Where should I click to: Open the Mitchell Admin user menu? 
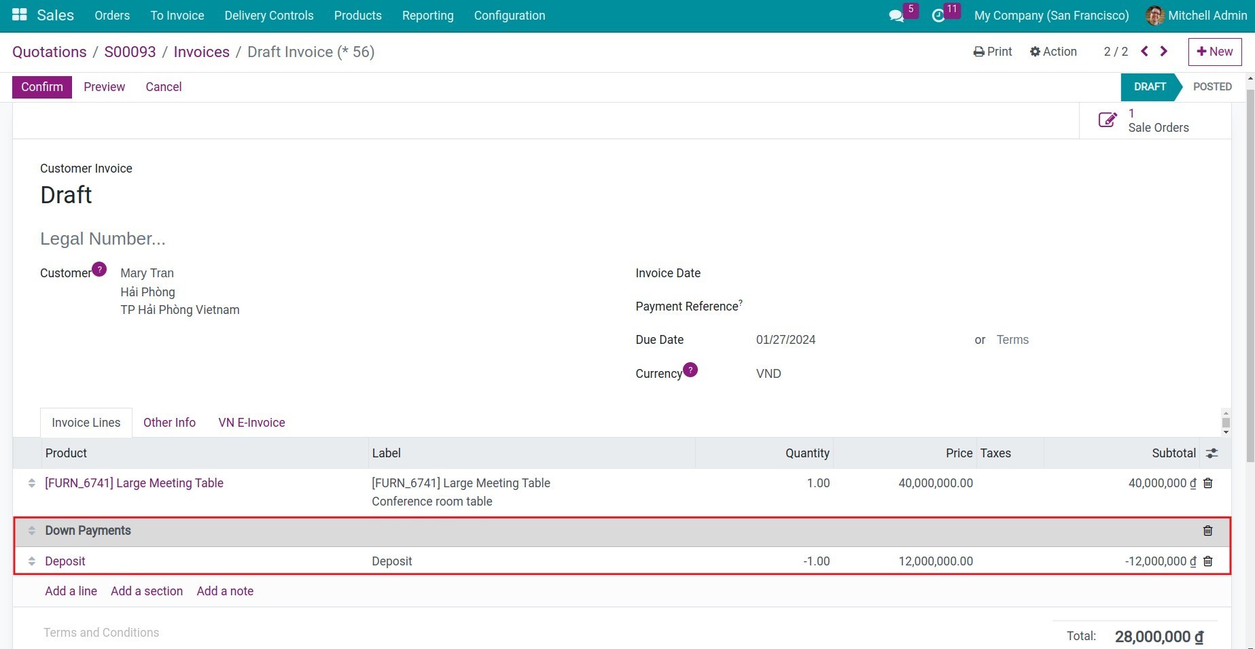pos(1197,16)
